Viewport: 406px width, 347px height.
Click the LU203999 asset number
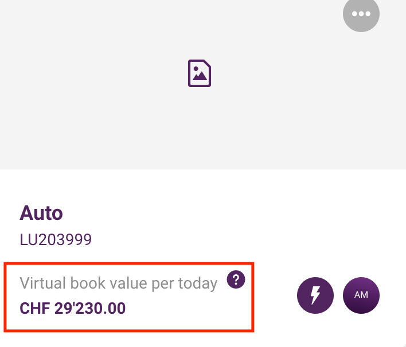pos(56,239)
